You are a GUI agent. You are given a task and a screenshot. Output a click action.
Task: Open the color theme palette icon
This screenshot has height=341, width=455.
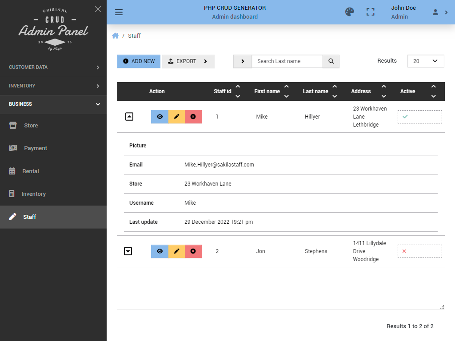point(350,12)
